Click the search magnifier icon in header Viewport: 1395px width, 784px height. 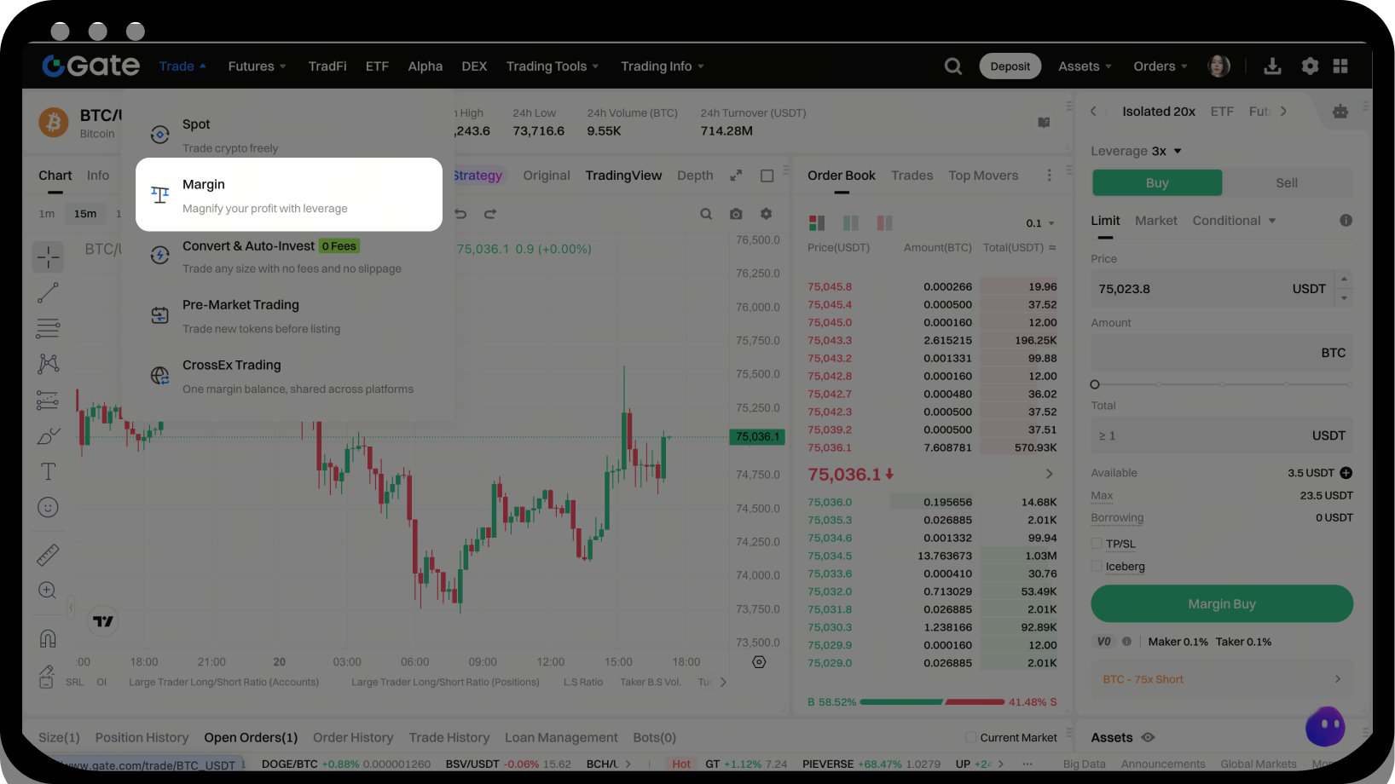pos(952,66)
